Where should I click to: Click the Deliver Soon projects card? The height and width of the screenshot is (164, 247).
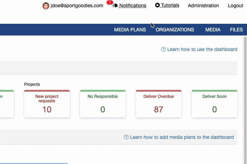coord(215,104)
